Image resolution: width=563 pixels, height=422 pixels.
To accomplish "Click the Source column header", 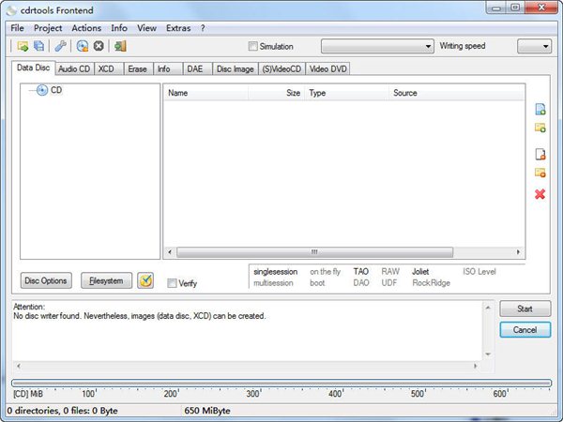I will (457, 93).
